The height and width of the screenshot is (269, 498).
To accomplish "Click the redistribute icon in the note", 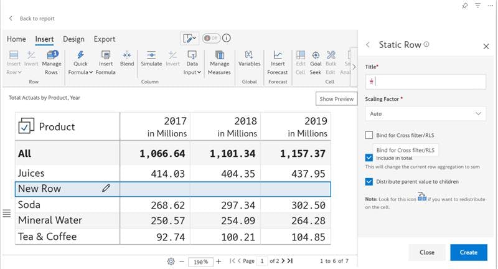I will point(422,197).
